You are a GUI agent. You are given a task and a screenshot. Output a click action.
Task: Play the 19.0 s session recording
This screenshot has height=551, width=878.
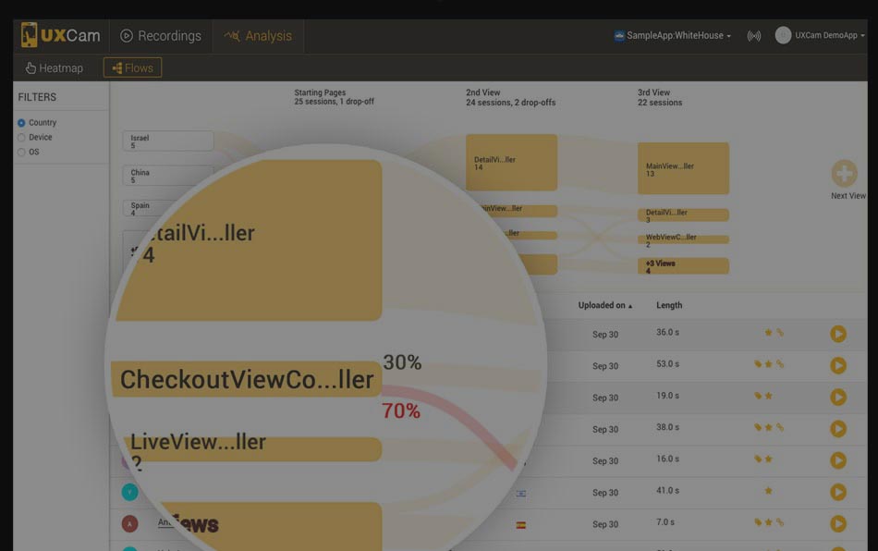click(x=838, y=397)
